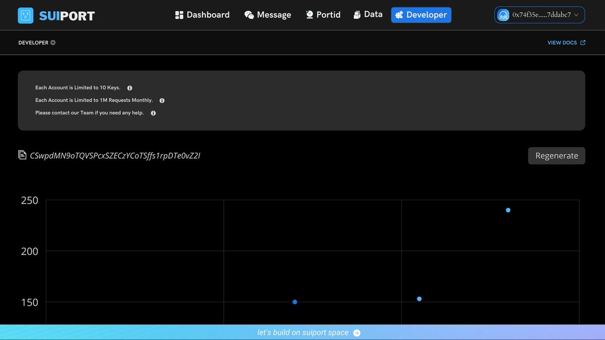Click the let's build on suiport space banner text
This screenshot has width=605, height=340.
tap(302, 332)
